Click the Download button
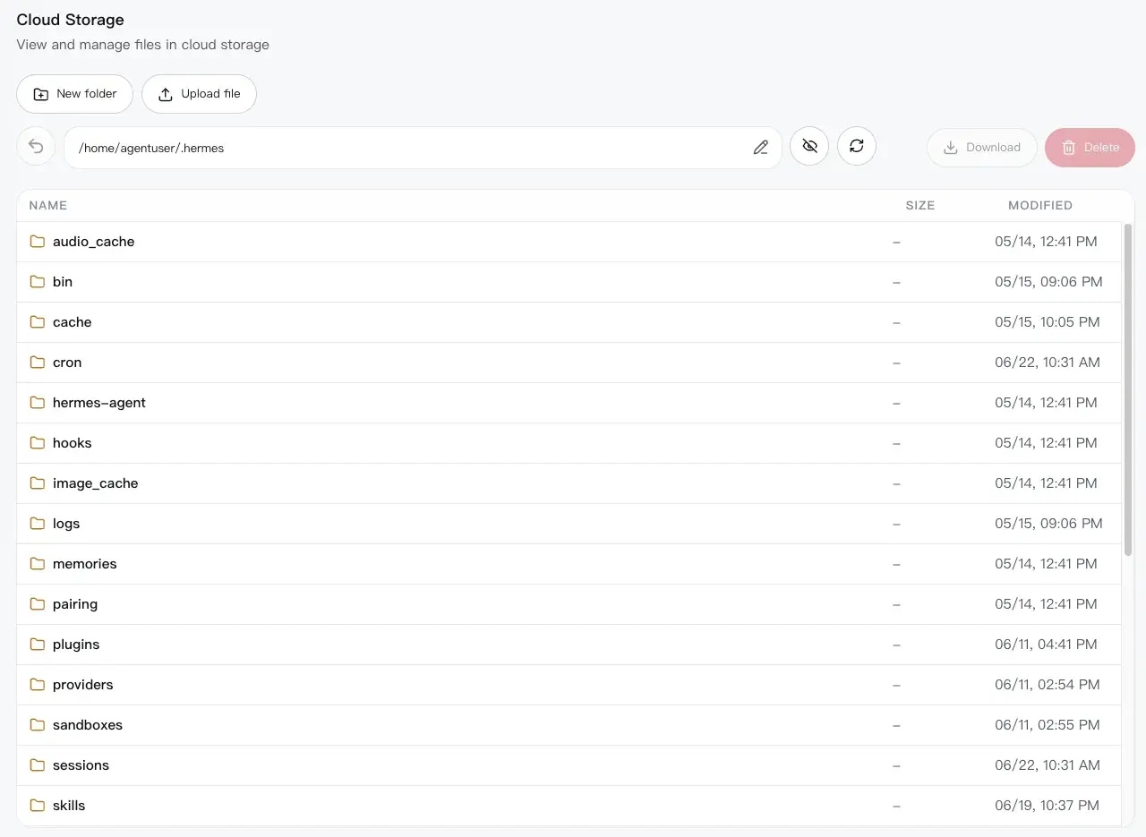Viewport: 1146px width, 837px height. [x=982, y=148]
